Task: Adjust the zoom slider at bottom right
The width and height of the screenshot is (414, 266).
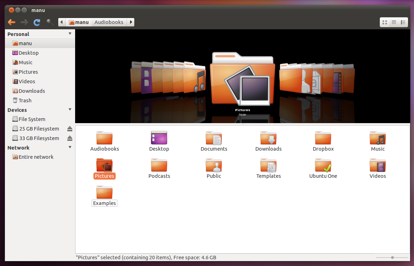Action: [x=392, y=257]
